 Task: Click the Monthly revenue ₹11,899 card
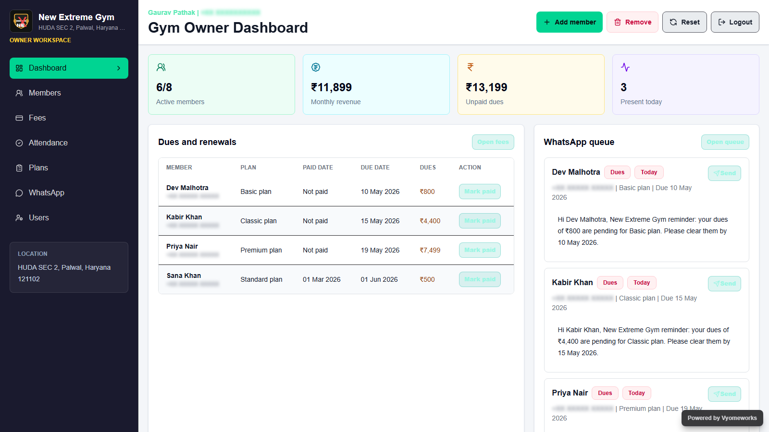point(376,84)
